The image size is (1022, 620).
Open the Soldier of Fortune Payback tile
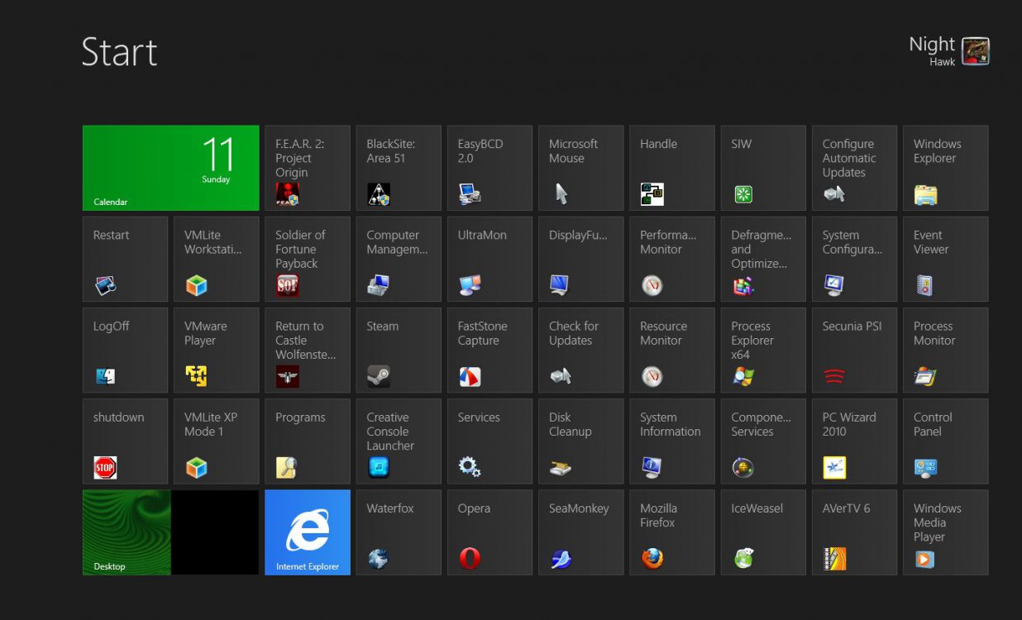click(308, 259)
